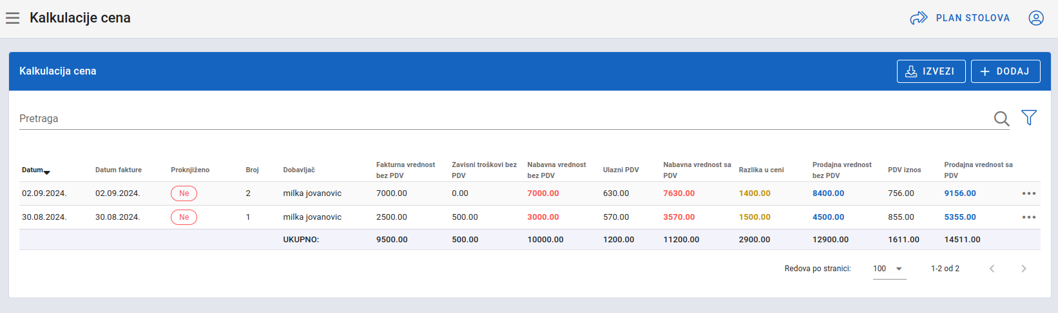Click orange razlika value 1500.00

tap(755, 217)
